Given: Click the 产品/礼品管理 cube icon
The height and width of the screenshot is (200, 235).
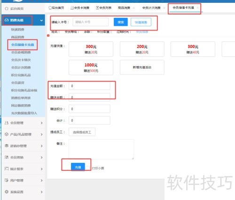Looking at the screenshot, I should (x=7, y=134).
